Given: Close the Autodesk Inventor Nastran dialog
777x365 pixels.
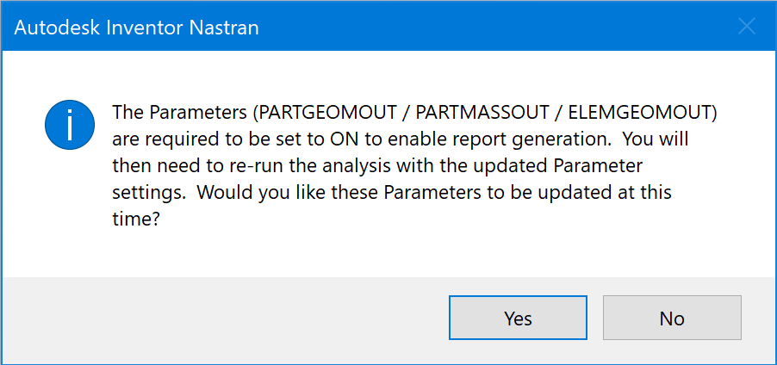Looking at the screenshot, I should [747, 27].
